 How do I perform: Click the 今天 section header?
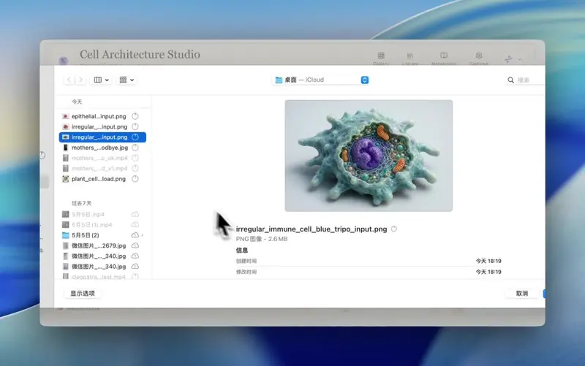[x=77, y=102]
